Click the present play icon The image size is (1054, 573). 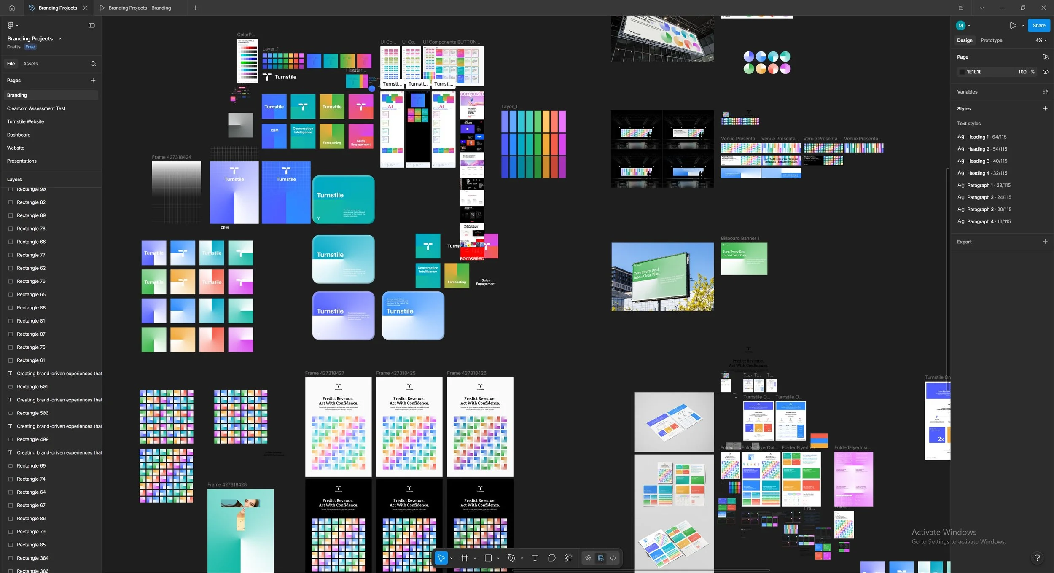point(1013,25)
